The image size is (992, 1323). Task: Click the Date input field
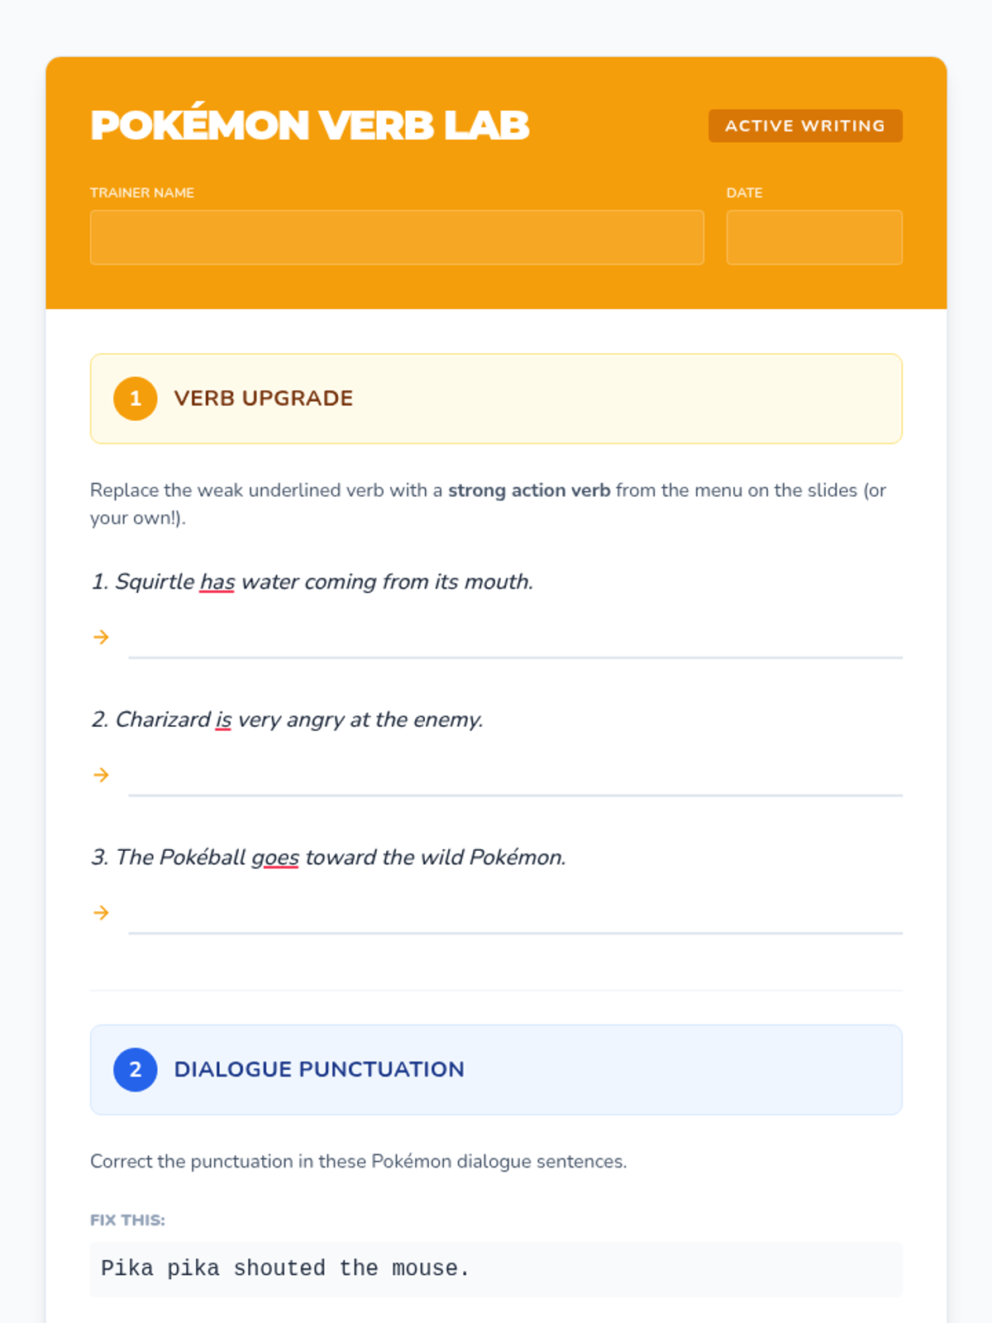pyautogui.click(x=814, y=237)
